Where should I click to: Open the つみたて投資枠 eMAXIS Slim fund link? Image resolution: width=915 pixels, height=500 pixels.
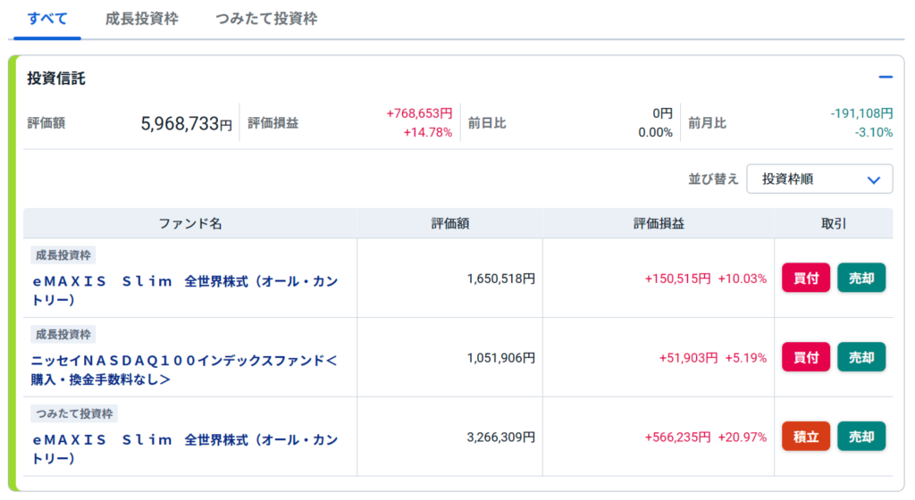pyautogui.click(x=185, y=449)
